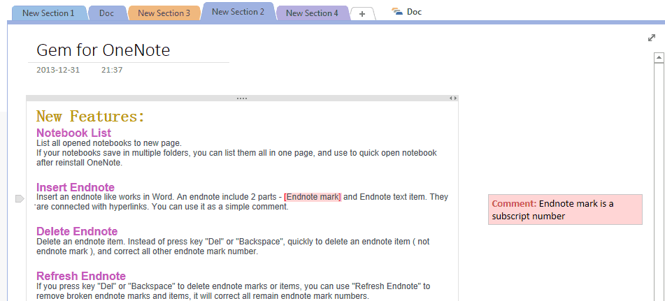This screenshot has height=301, width=665.
Task: Click the Doc notebook name label
Action: [414, 12]
